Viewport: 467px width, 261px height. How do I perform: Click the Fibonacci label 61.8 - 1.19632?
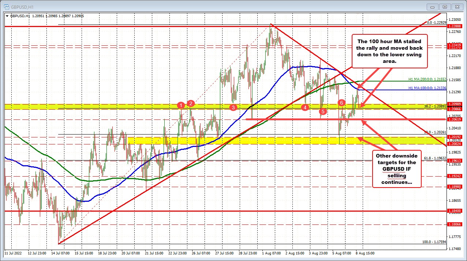435,158
